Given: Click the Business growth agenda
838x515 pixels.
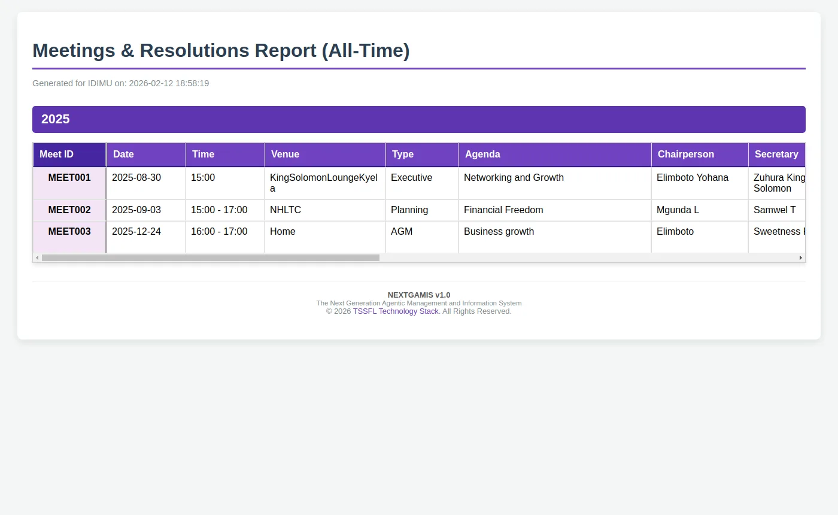Looking at the screenshot, I should tap(499, 232).
